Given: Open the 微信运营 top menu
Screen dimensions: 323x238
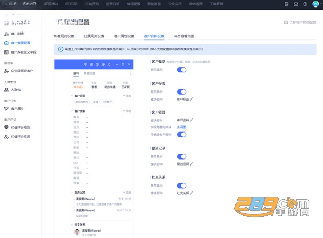Looking at the screenshot, I should [x=196, y=4].
